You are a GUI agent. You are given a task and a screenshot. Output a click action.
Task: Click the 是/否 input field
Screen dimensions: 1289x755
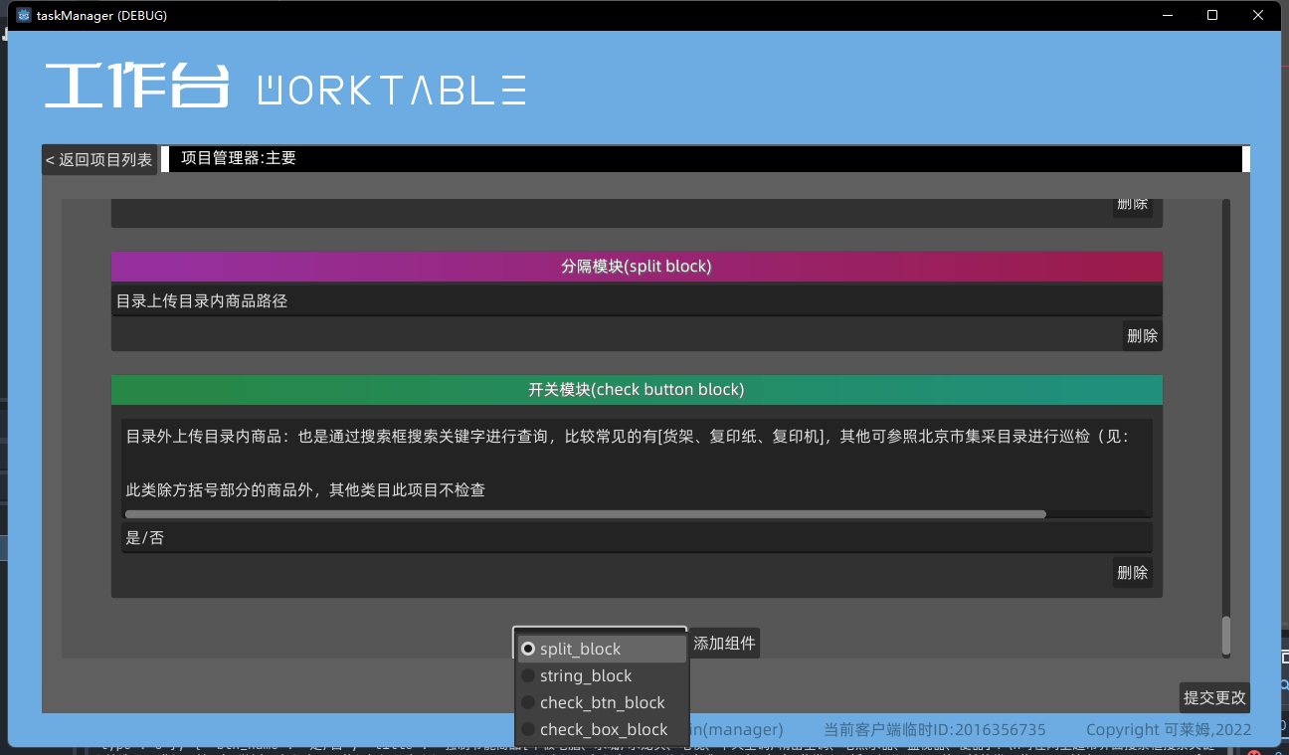tap(637, 537)
